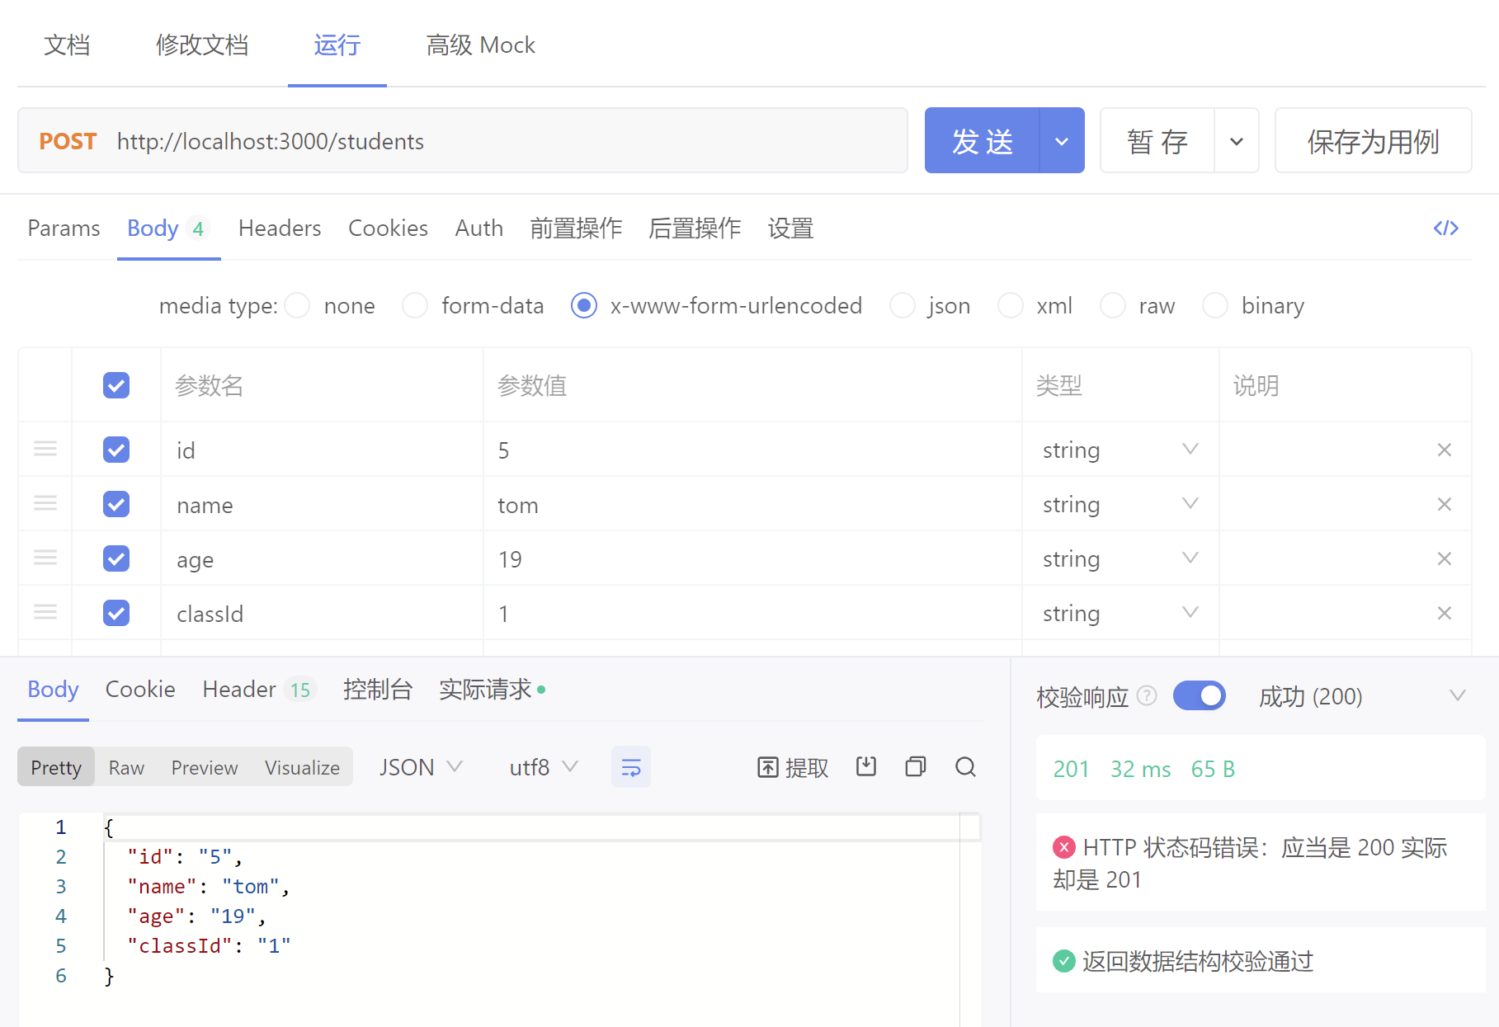Select the form-data media type radio

[415, 305]
